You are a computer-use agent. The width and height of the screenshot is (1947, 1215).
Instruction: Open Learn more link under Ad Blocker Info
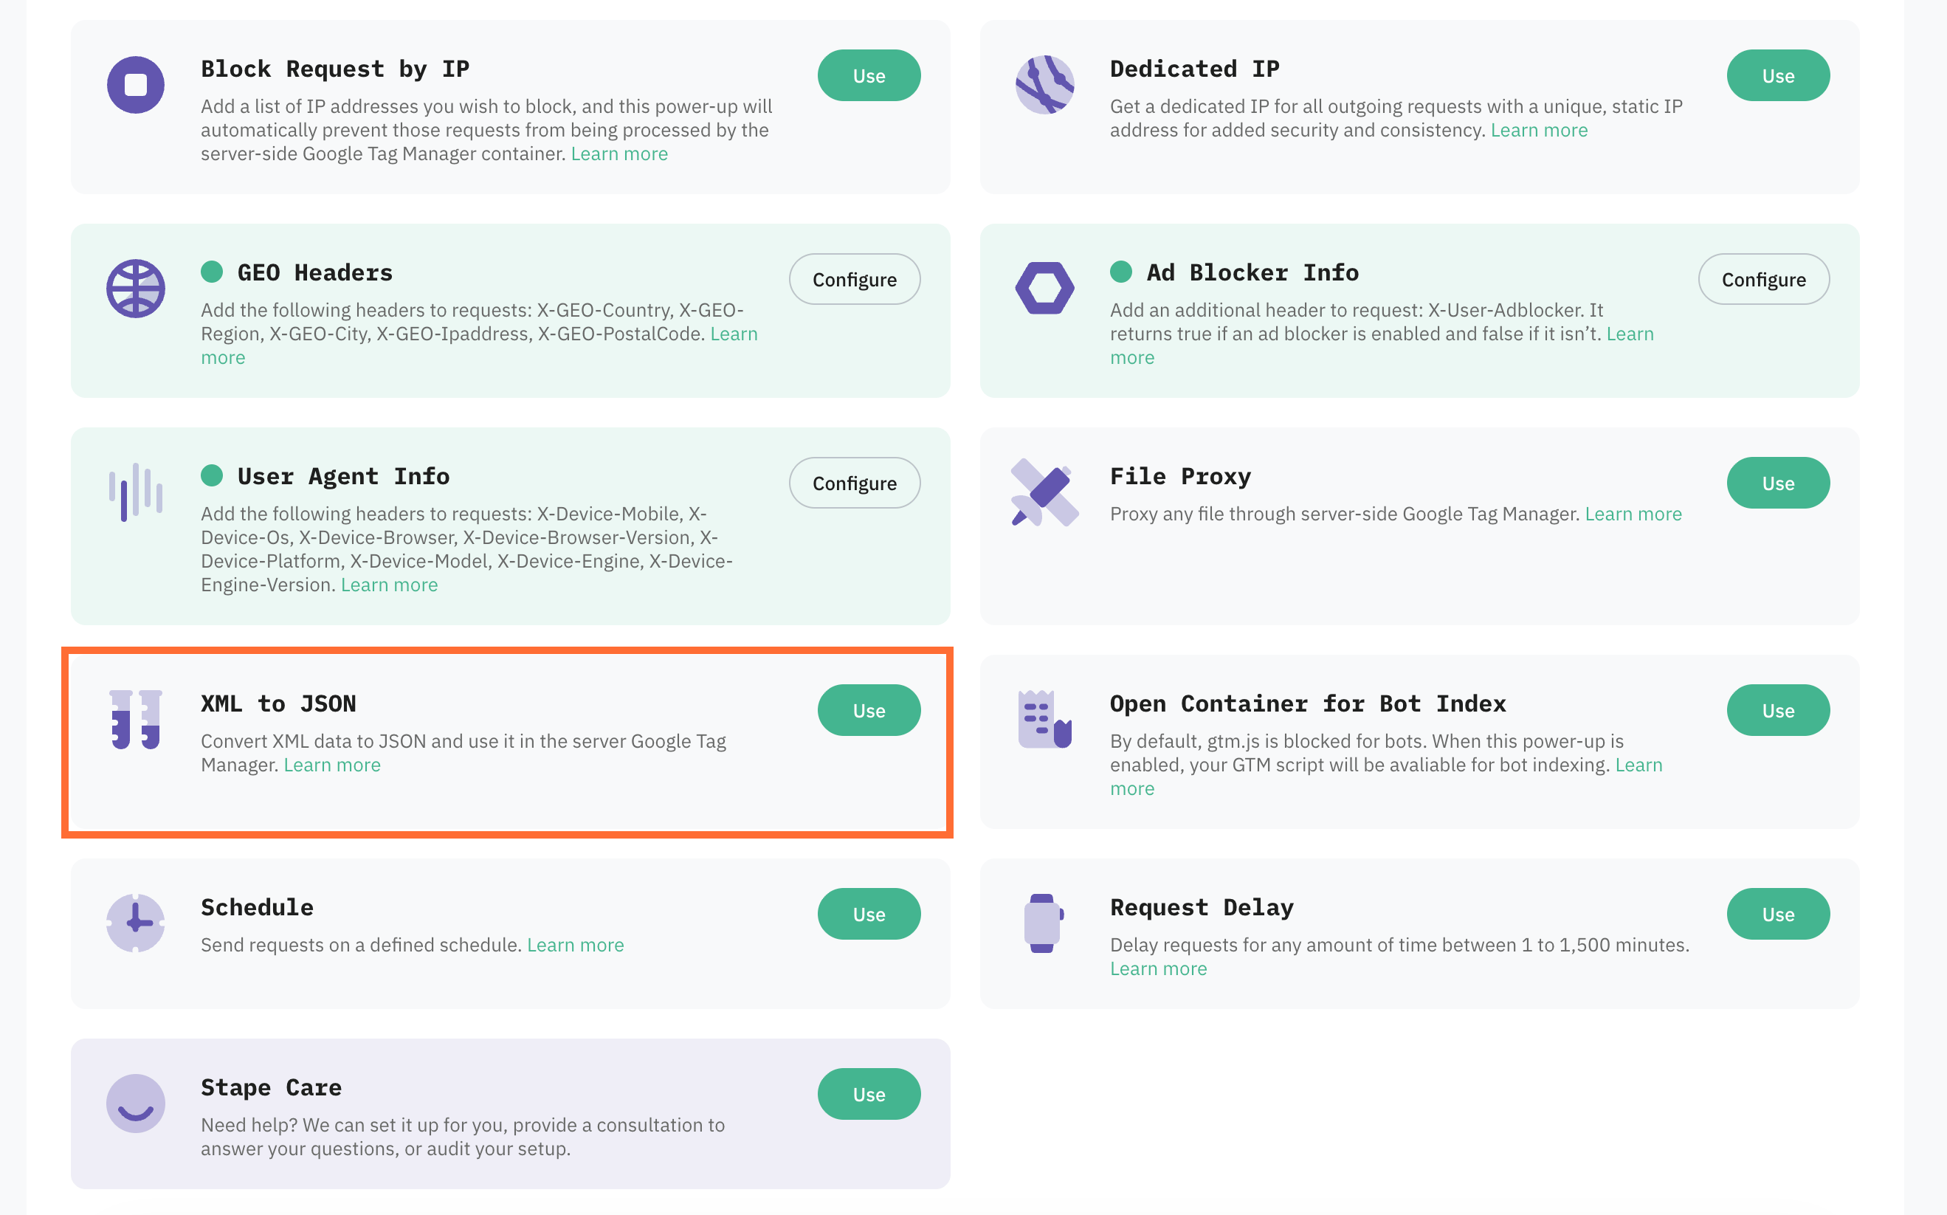(x=1630, y=334)
